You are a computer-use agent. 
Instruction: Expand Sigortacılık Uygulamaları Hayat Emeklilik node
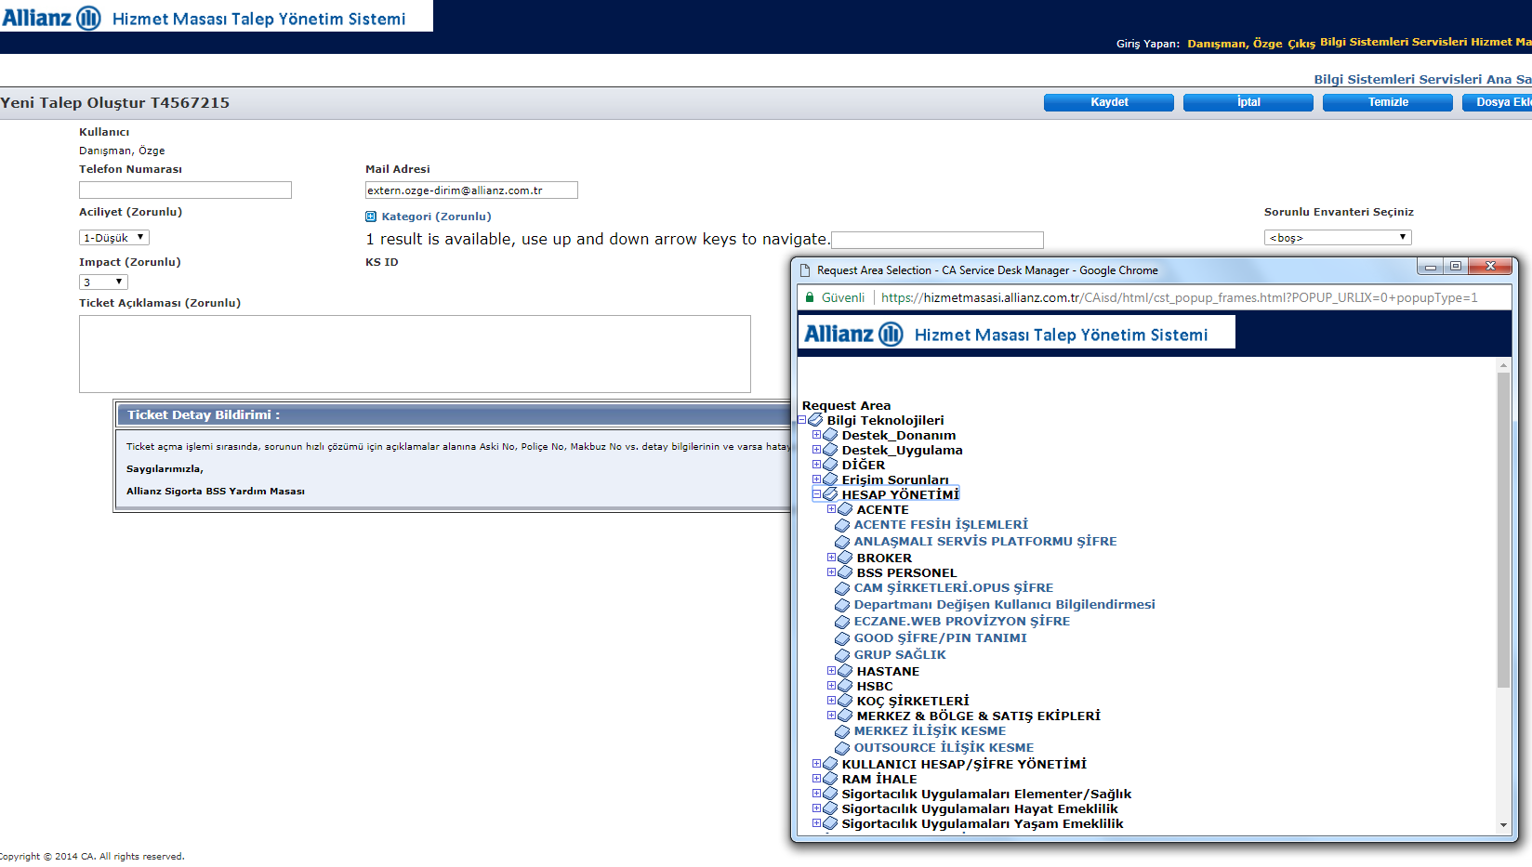pos(817,808)
